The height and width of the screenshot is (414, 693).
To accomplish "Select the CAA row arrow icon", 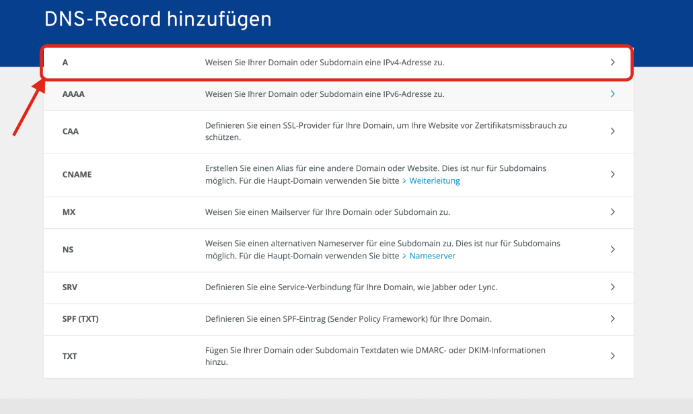I will click(x=612, y=131).
